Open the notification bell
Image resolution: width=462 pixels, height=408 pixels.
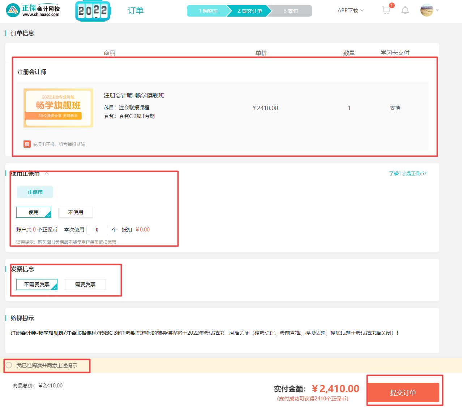(405, 10)
